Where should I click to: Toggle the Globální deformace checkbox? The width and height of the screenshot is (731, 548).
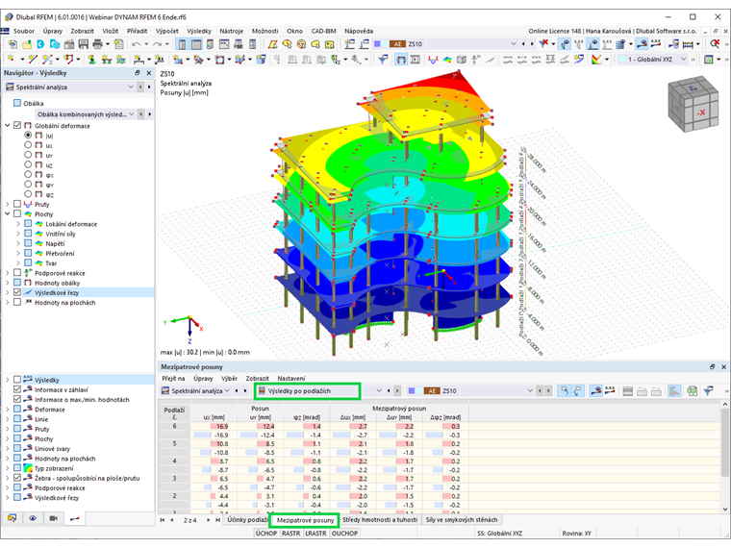[17, 125]
